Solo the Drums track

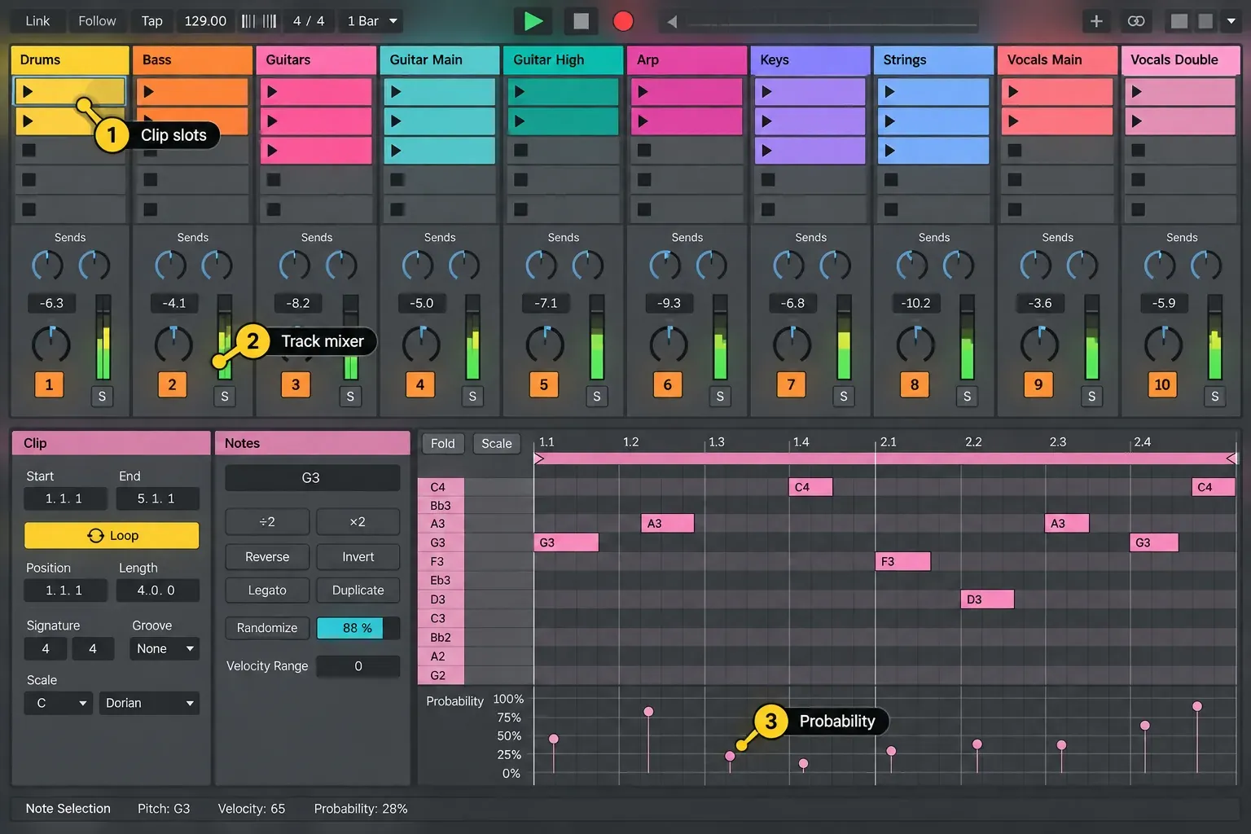pyautogui.click(x=102, y=397)
